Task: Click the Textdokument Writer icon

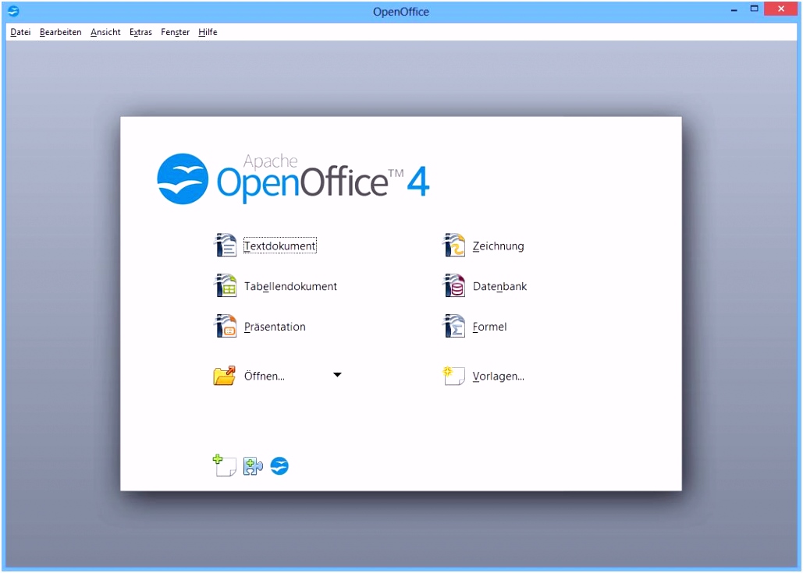Action: (225, 245)
